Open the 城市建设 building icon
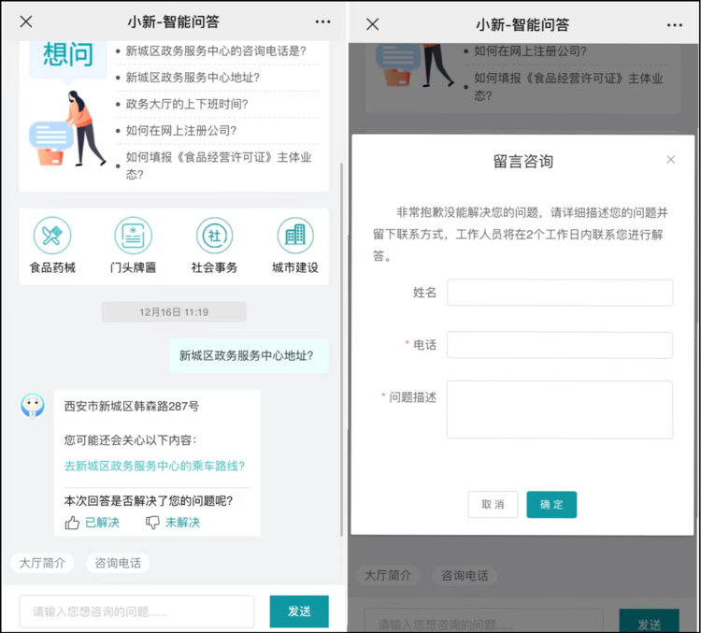Viewport: 701px width, 633px height. (x=295, y=236)
